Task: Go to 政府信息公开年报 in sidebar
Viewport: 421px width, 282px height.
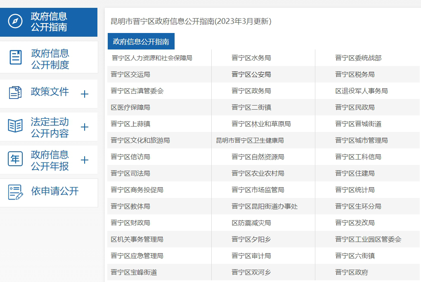Action: pyautogui.click(x=49, y=160)
